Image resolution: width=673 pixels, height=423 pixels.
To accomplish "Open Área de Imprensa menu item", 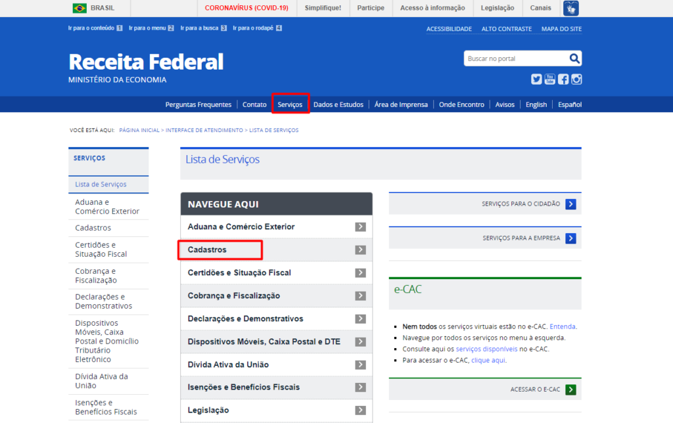I will click(401, 104).
